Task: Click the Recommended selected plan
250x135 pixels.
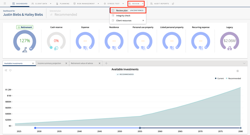Action: tap(63, 15)
